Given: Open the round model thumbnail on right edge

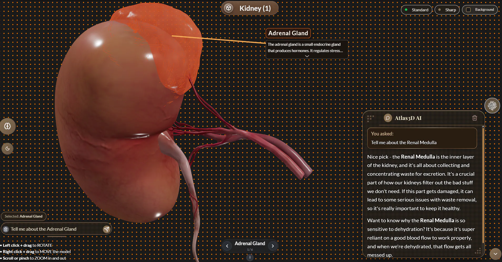Looking at the screenshot, I should click(492, 105).
